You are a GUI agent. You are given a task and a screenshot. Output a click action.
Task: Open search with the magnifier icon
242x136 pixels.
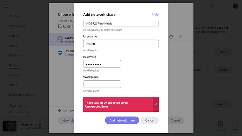point(223,6)
